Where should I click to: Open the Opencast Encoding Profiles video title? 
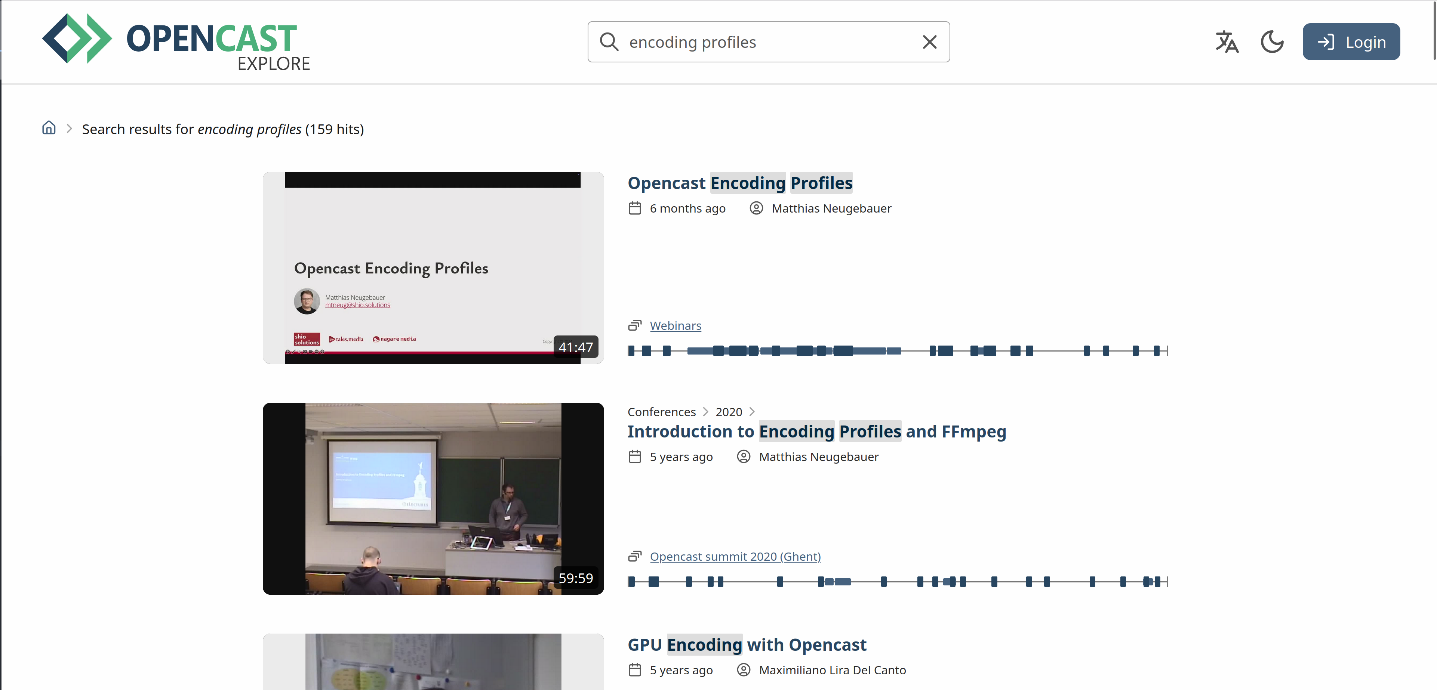click(x=740, y=183)
